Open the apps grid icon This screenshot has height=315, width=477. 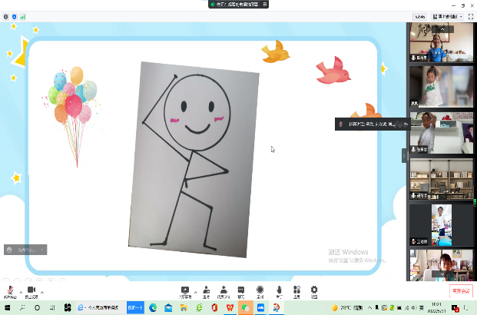tap(296, 292)
